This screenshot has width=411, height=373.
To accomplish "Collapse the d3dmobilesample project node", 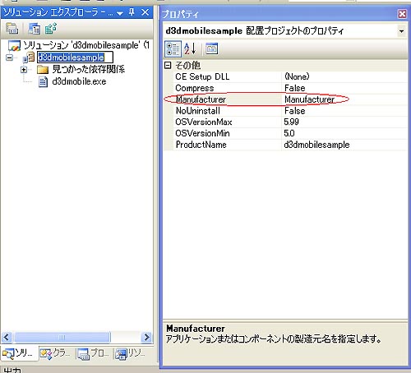I will [9, 58].
